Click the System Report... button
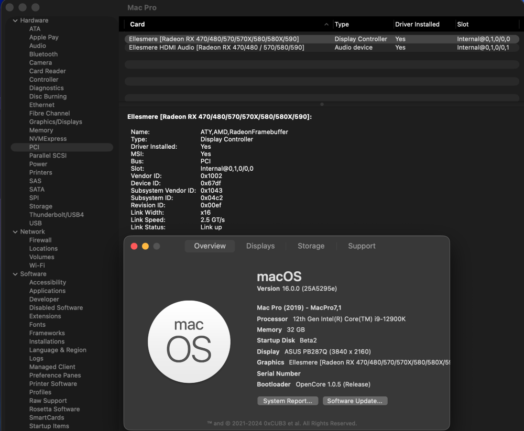 coord(288,401)
